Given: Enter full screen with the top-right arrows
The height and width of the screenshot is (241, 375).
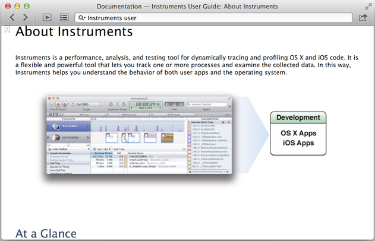Looking at the screenshot, I should pos(367,6).
